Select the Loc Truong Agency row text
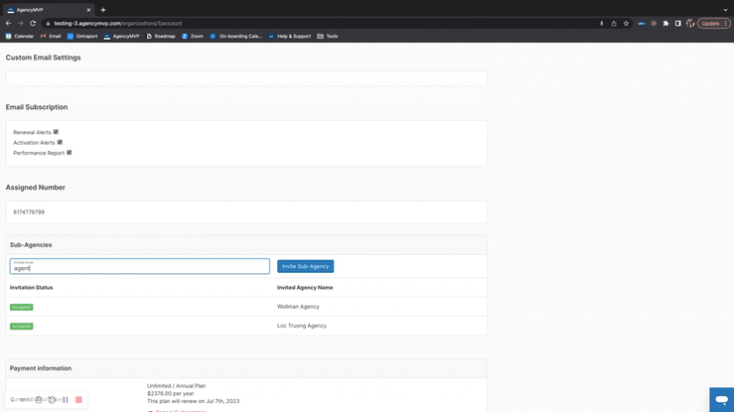This screenshot has width=734, height=412. [302, 326]
